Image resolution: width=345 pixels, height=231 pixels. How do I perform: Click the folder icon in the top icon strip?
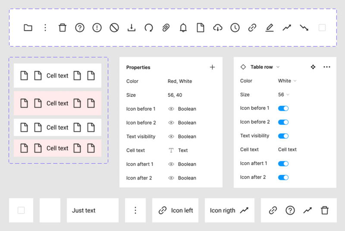coord(28,28)
